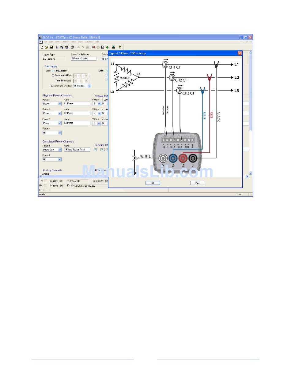Click the Cut scissors toolbar icon
This screenshot has width=291, height=376.
tap(57, 47)
